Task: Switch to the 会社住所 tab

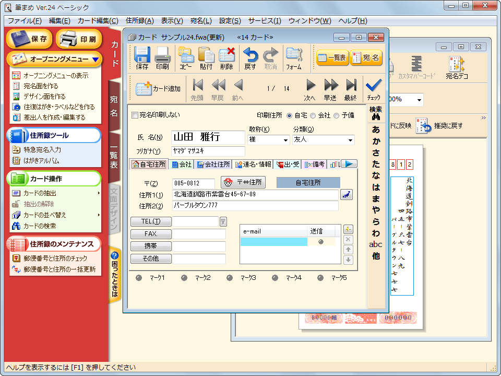Action: [x=213, y=164]
